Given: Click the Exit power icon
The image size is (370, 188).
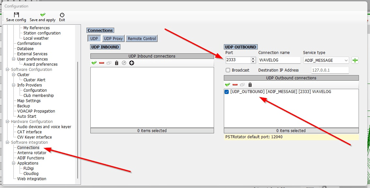Looking at the screenshot, I should pyautogui.click(x=62, y=15).
